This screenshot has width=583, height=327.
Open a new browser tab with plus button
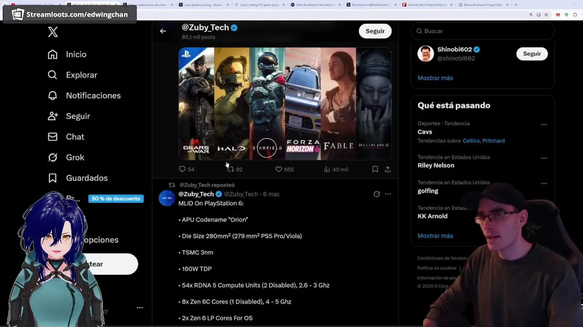(516, 5)
